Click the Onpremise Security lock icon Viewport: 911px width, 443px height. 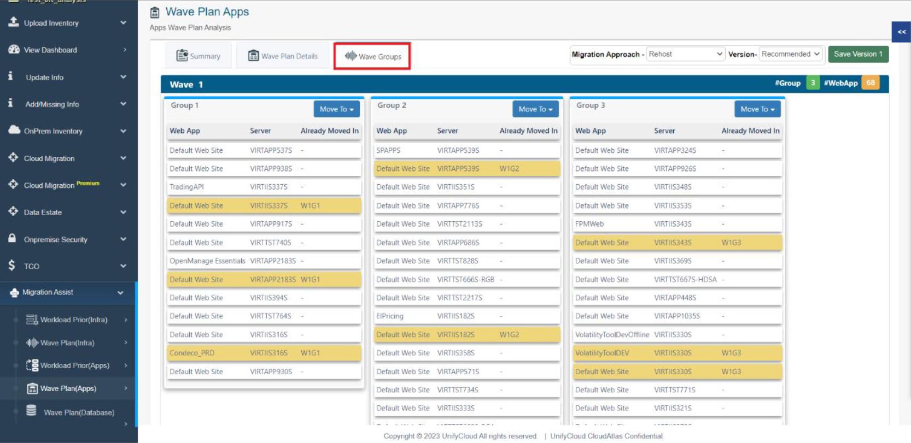[12, 239]
